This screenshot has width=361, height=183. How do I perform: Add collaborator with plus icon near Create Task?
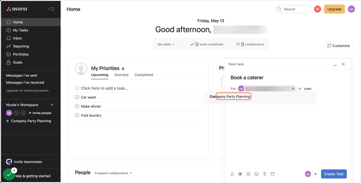click(316, 174)
